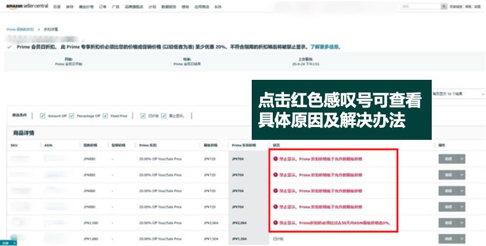Click red exclamation icon in second product row

click(275, 174)
